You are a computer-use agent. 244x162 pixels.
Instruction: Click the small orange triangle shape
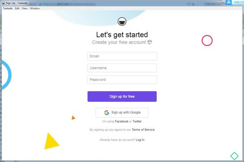[x=73, y=118]
